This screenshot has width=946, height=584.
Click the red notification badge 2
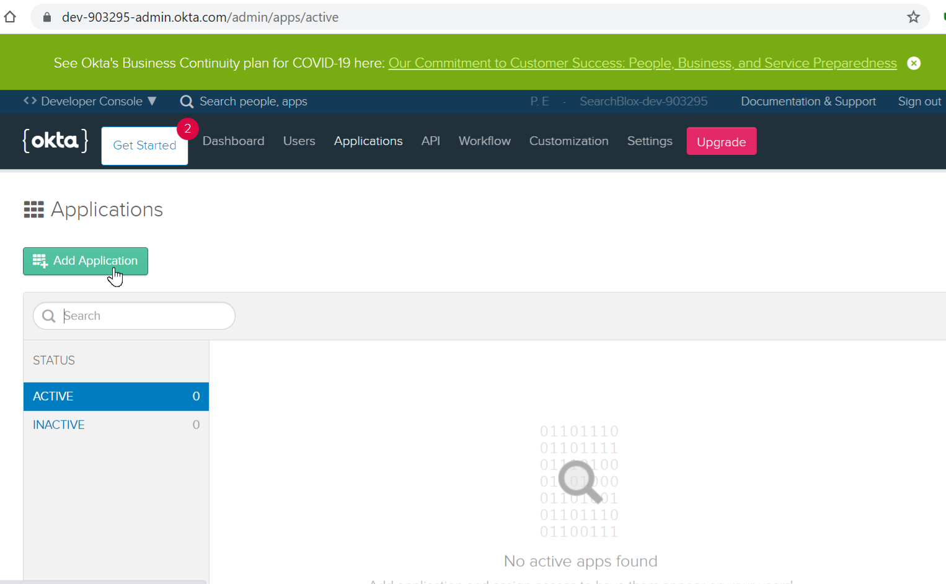[x=187, y=129]
